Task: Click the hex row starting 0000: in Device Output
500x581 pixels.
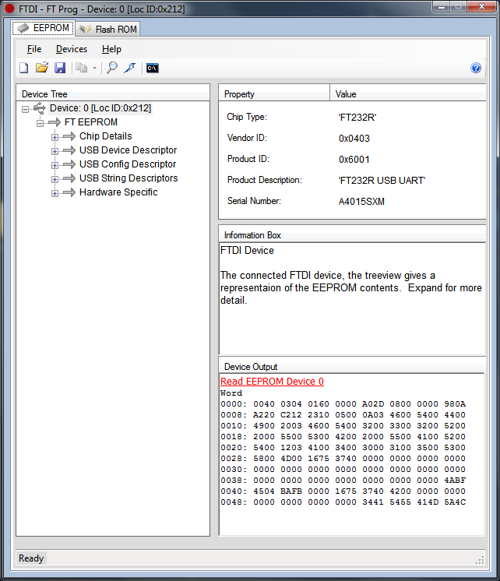Action: pyautogui.click(x=343, y=404)
